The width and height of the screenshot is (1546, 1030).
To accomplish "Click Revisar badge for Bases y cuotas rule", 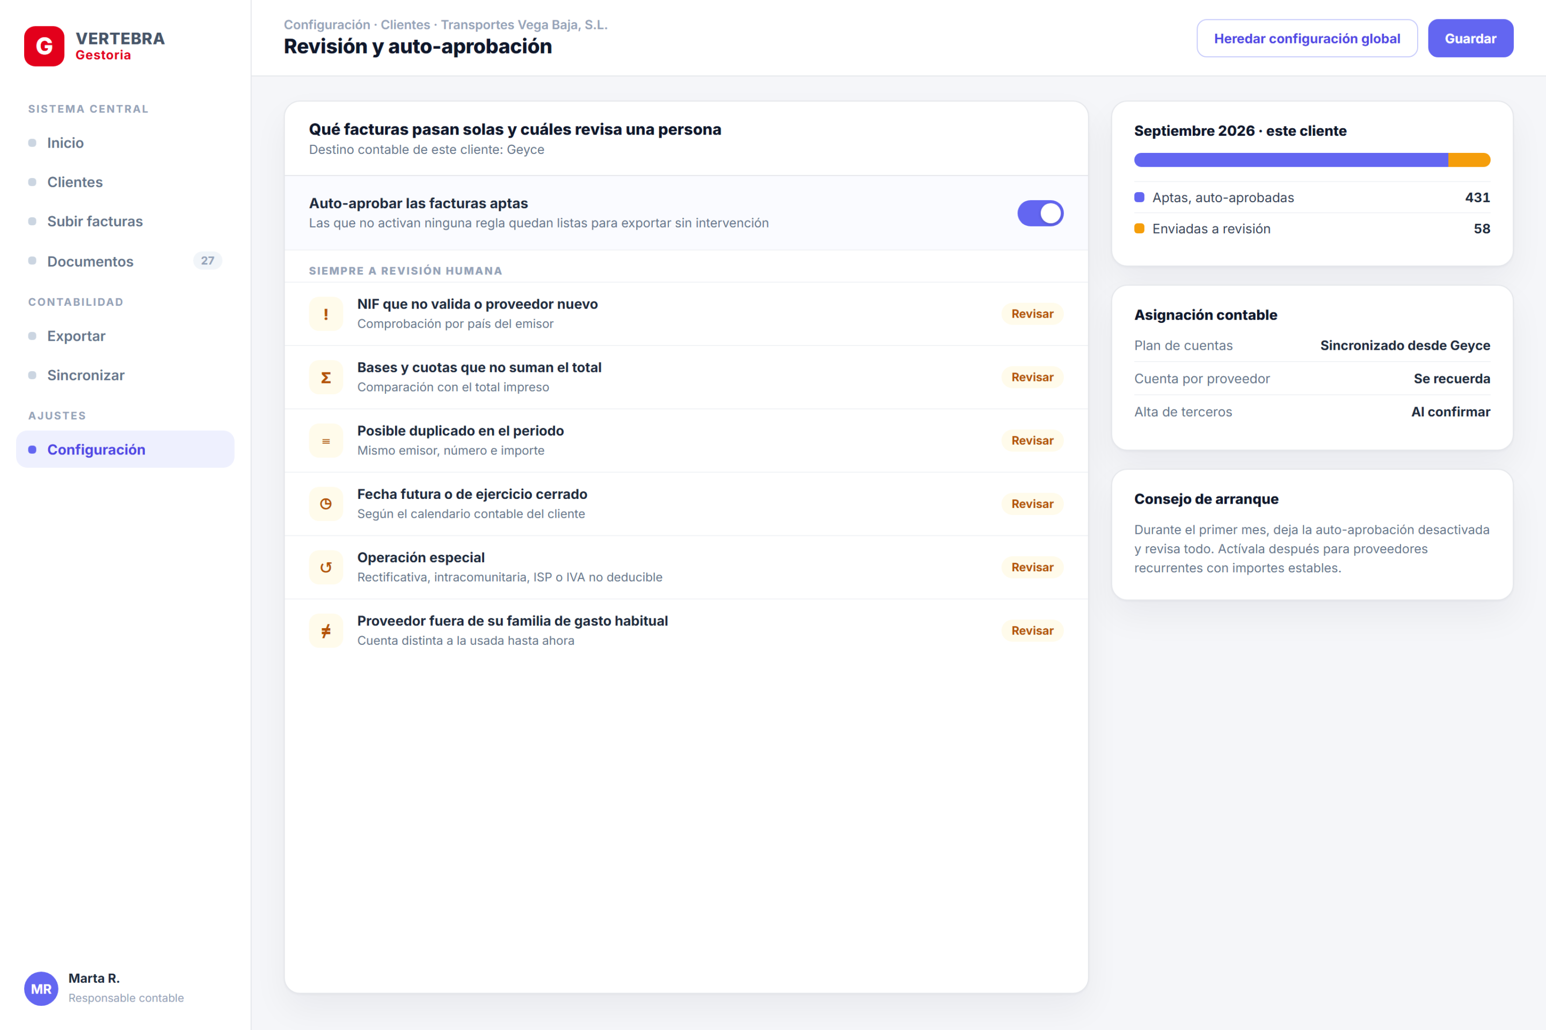I will (x=1032, y=377).
